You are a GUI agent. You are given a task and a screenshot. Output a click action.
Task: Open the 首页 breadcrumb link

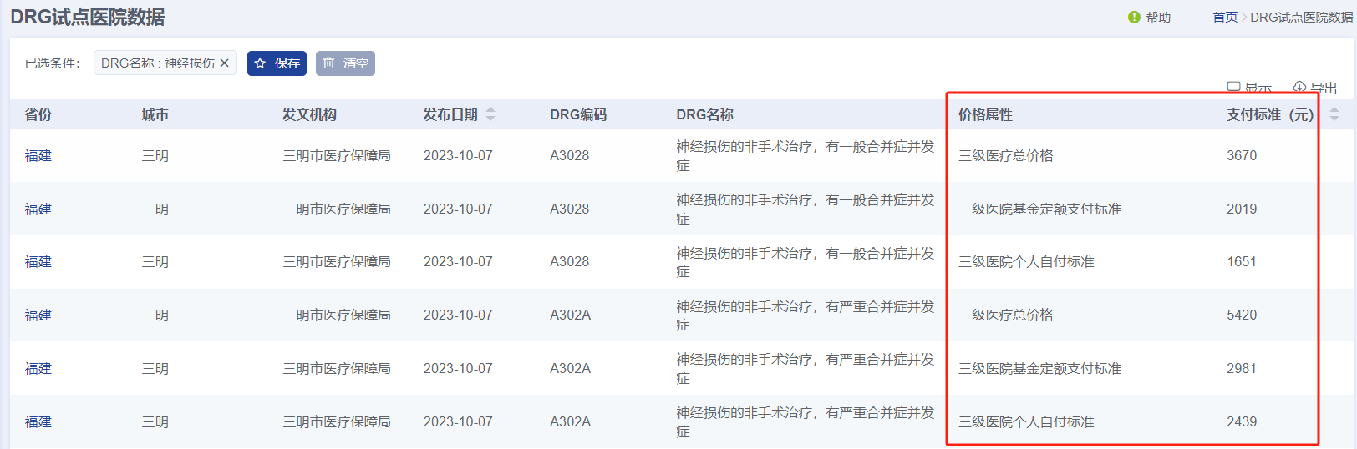(1225, 17)
